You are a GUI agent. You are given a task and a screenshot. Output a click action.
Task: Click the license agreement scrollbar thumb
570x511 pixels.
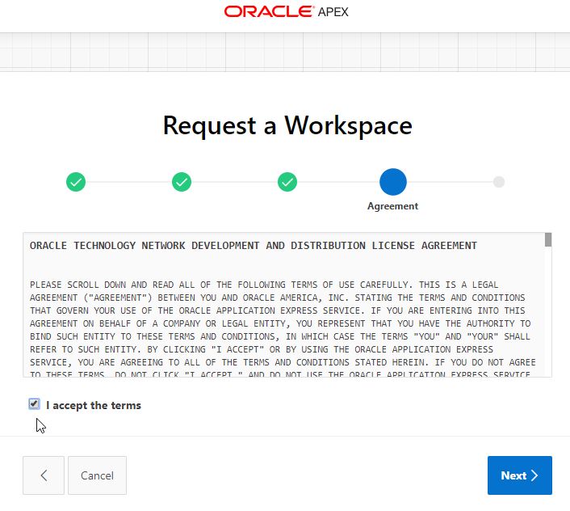[548, 239]
